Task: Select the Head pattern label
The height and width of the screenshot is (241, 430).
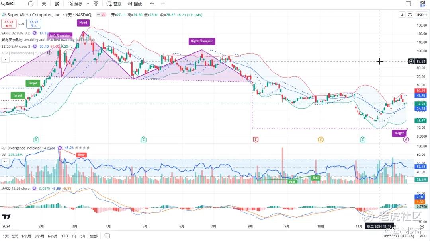Action: (83, 23)
